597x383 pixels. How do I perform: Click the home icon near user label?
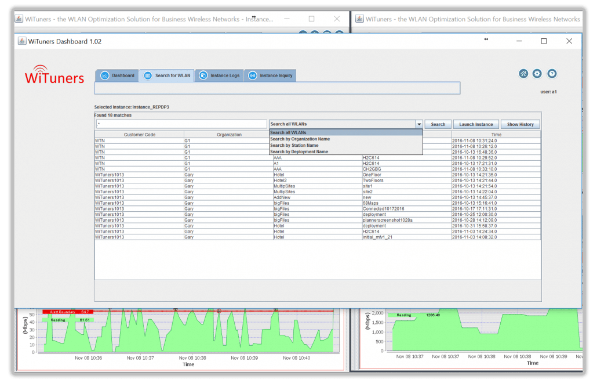pyautogui.click(x=523, y=74)
